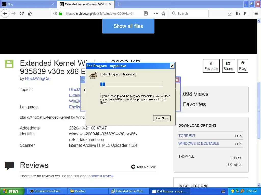
Task: Close the Extended Kernel Windows 2000 tab
Action: pos(110,4)
